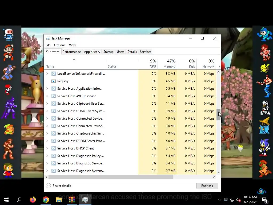
Task: Expand Service Host: AVCTP service group
Action: [x=47, y=96]
